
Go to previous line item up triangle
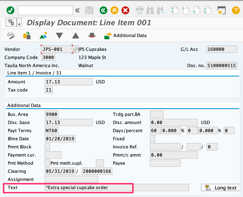click(76, 35)
